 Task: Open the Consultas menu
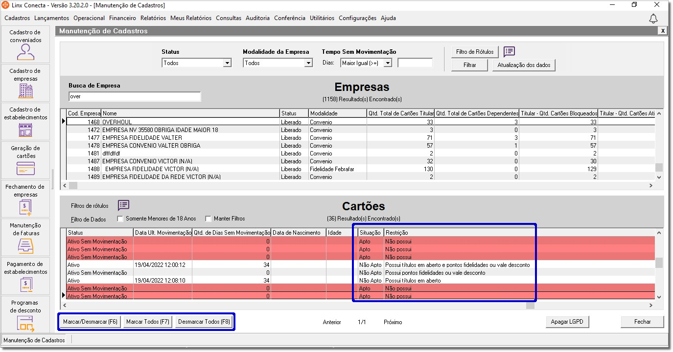[229, 18]
